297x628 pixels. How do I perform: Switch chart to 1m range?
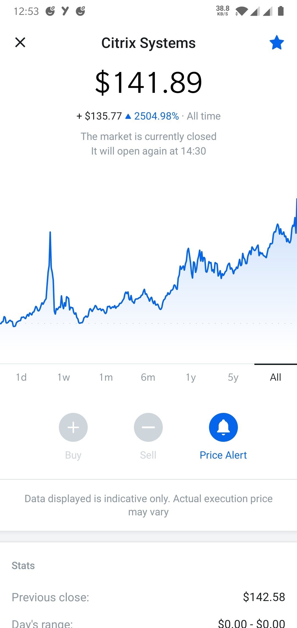pyautogui.click(x=106, y=377)
